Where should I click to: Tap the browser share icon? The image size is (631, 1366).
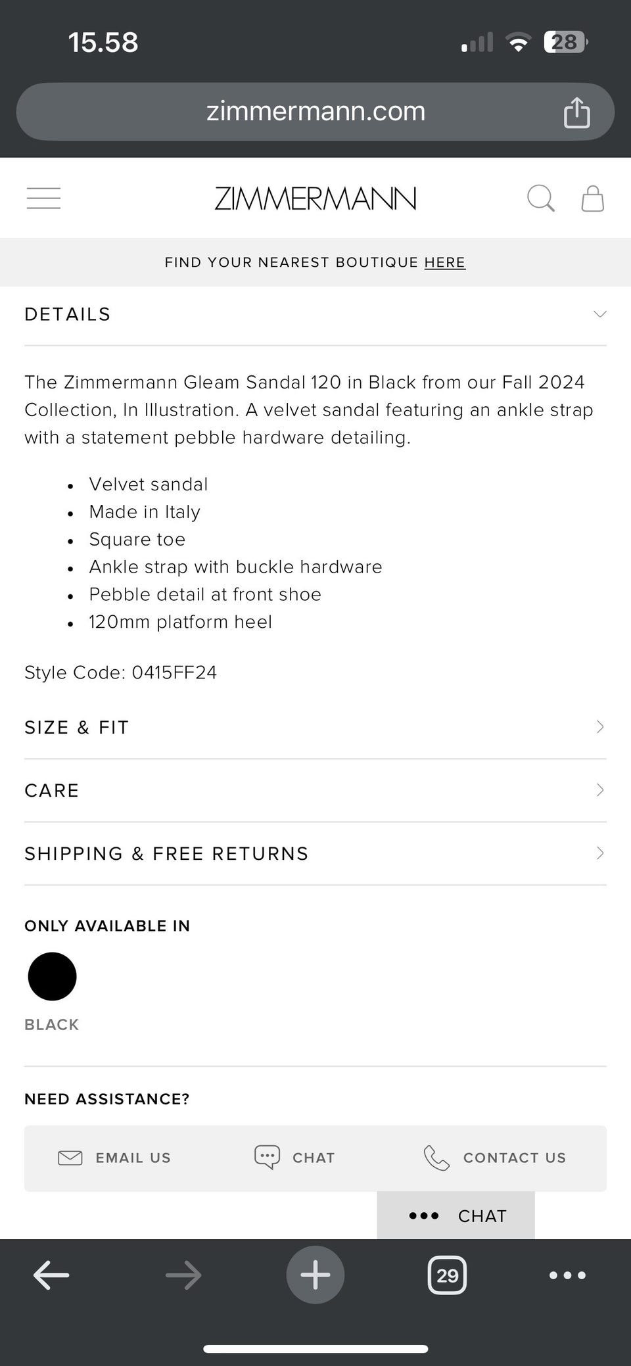coord(576,112)
